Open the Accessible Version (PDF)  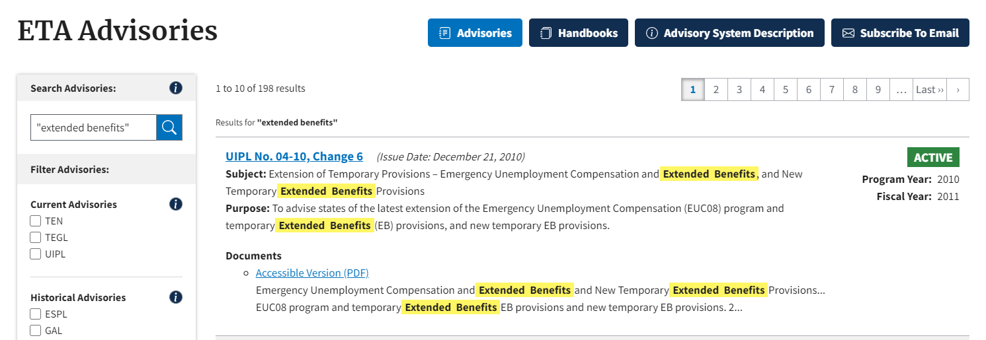click(x=312, y=273)
